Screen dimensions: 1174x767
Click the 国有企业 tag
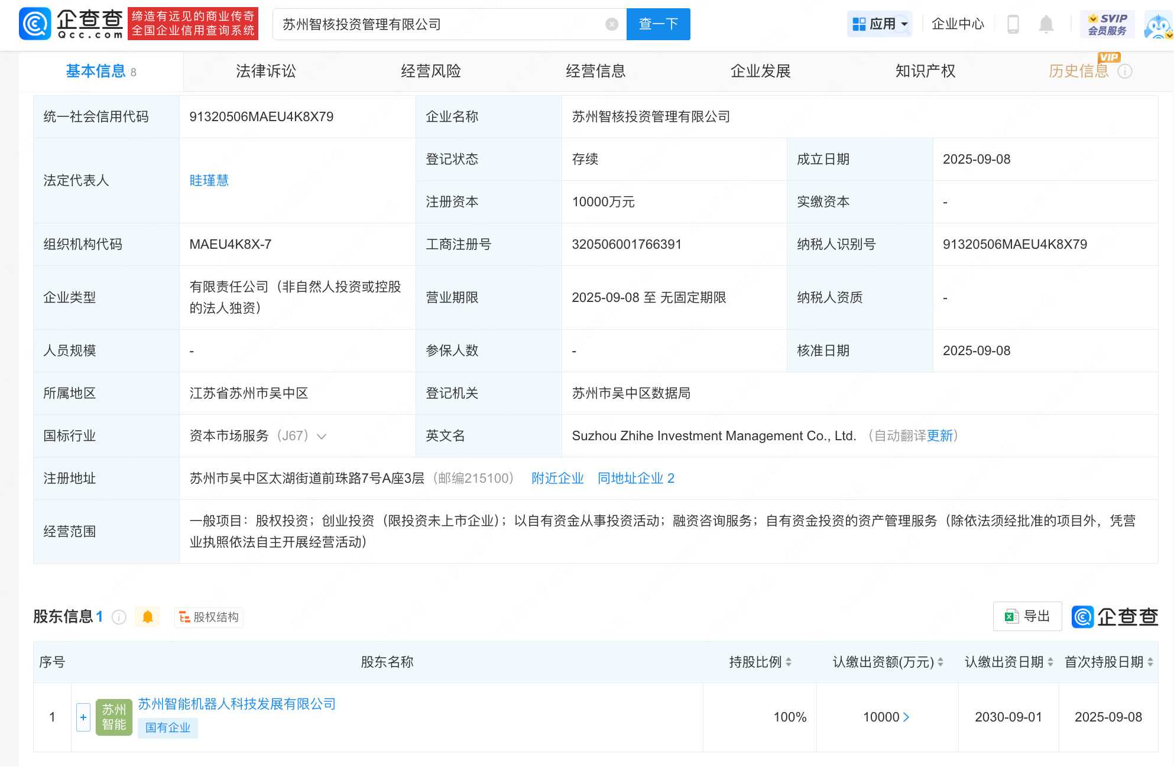click(x=168, y=728)
